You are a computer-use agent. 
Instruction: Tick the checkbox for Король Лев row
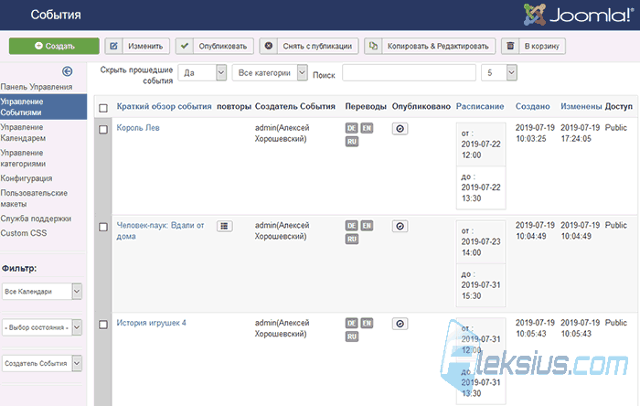pyautogui.click(x=103, y=129)
